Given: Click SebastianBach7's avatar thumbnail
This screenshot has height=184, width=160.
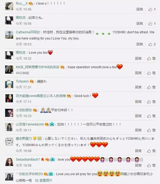Looking at the screenshot, I should tap(9, 162).
